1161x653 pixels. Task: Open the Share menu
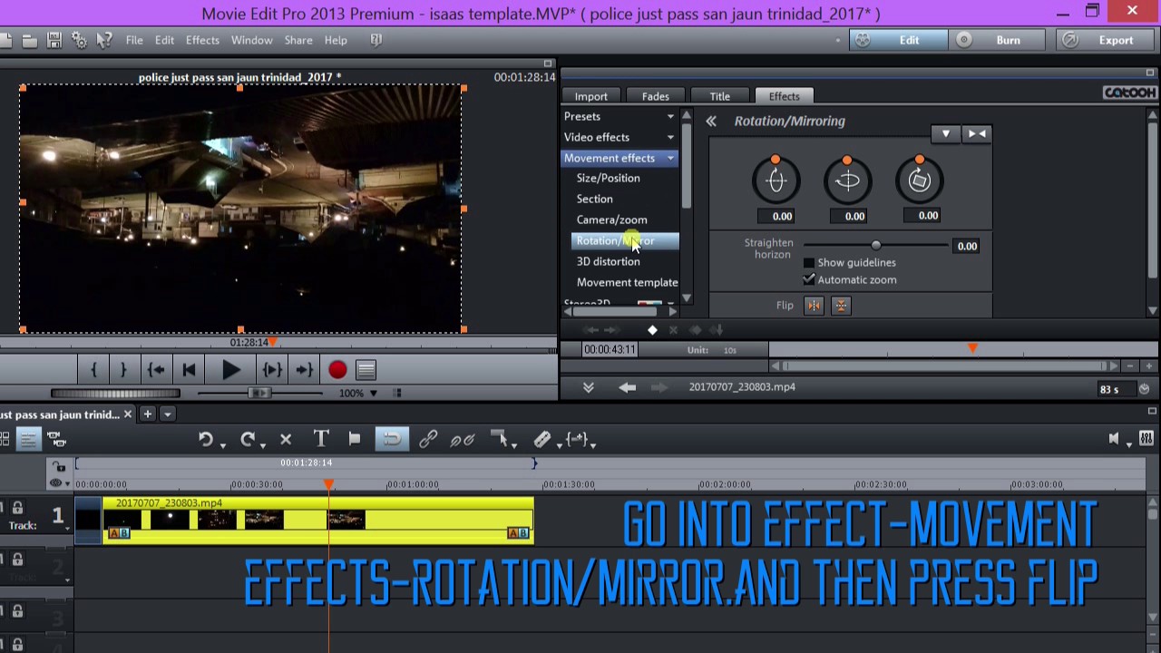[x=298, y=40]
